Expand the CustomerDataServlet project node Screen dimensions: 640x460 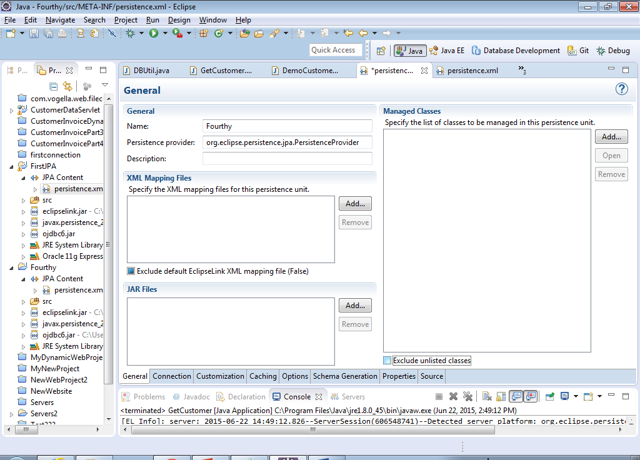point(11,110)
